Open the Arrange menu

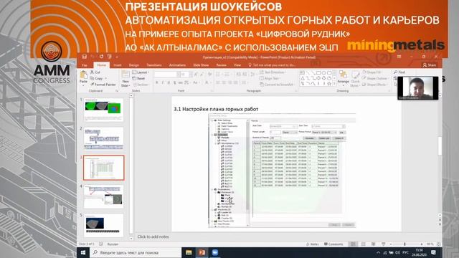pyautogui.click(x=343, y=77)
